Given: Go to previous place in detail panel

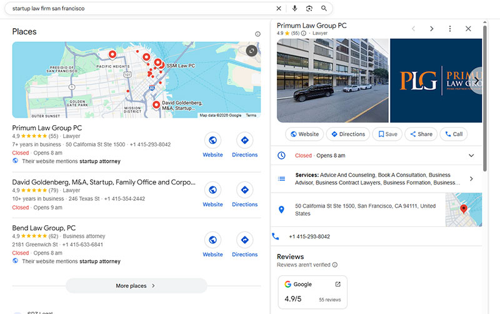Looking at the screenshot, I should click(413, 29).
